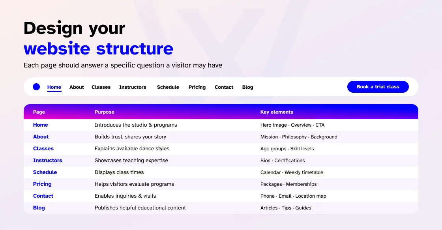This screenshot has width=442, height=230.
Task: Select Contact in the navigation bar
Action: click(224, 87)
